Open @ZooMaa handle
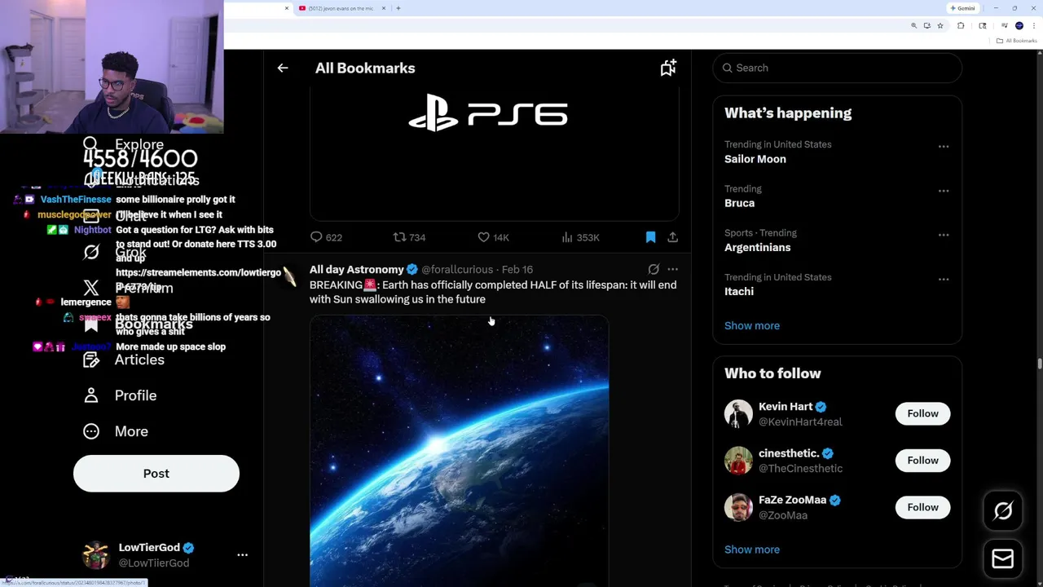The image size is (1043, 587). tap(783, 515)
